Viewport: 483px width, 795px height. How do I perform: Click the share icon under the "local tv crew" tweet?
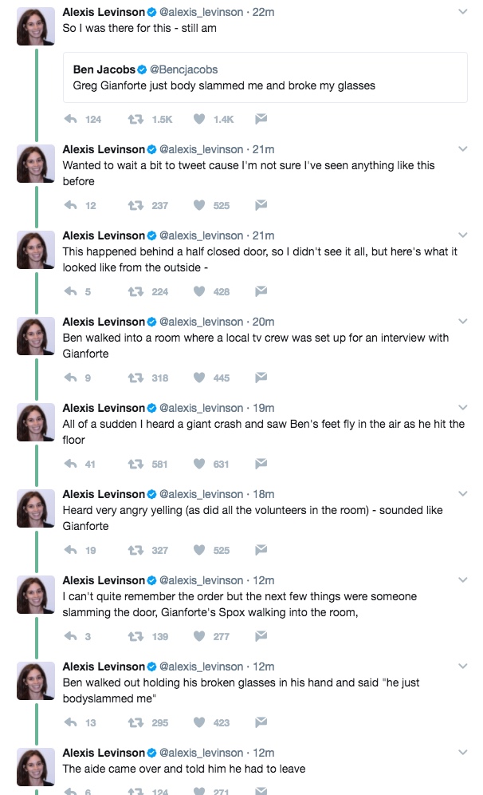click(261, 377)
